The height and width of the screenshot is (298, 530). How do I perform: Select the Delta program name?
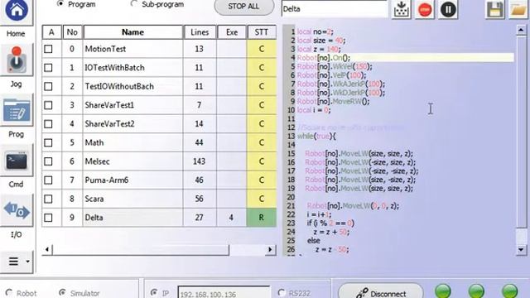(x=94, y=218)
